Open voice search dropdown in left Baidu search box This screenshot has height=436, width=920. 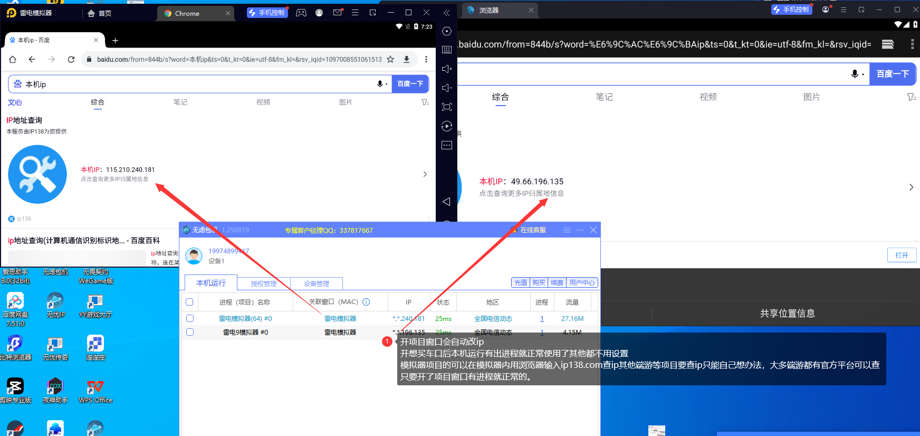click(382, 84)
